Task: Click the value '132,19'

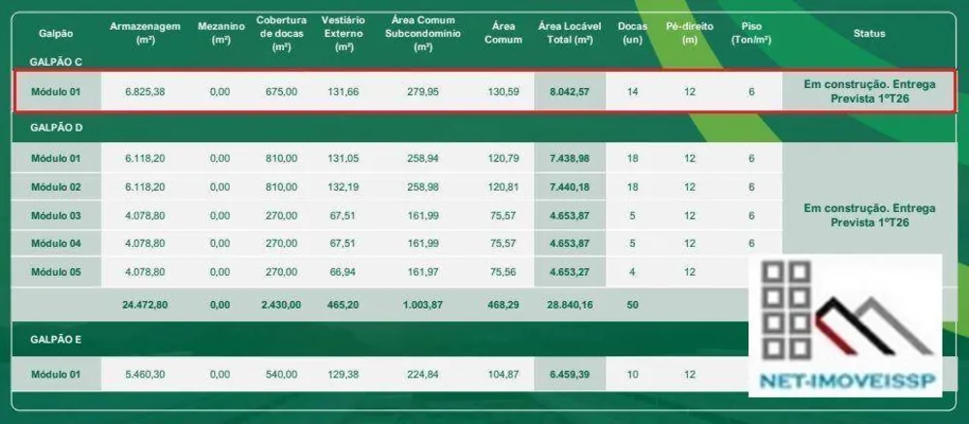Action: (343, 187)
